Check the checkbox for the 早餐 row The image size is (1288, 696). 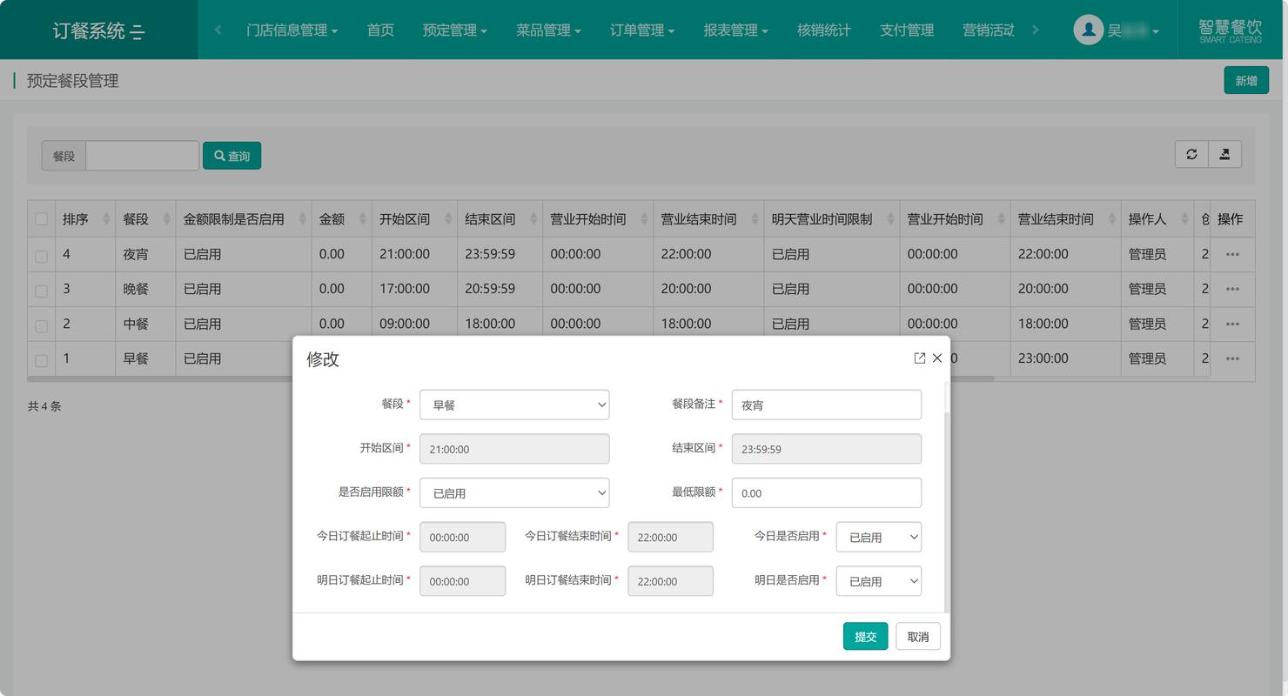point(41,360)
